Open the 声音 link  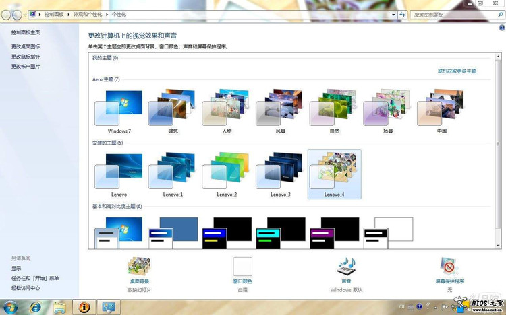(346, 281)
